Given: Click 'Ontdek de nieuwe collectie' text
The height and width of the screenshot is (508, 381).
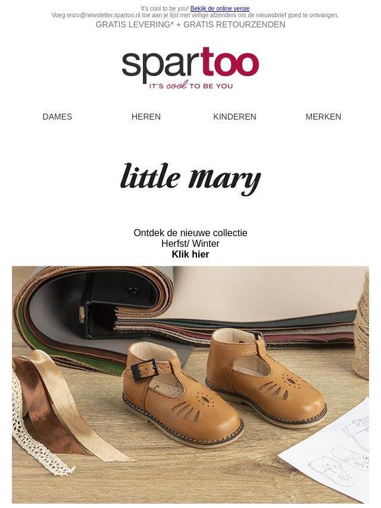Looking at the screenshot, I should click(x=190, y=233).
